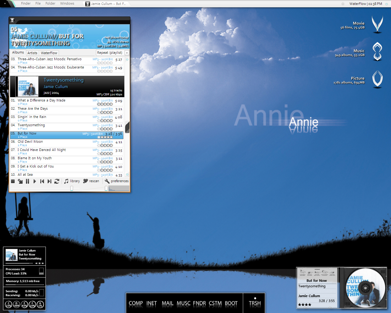Click the D drive usage circle

coord(16,304)
